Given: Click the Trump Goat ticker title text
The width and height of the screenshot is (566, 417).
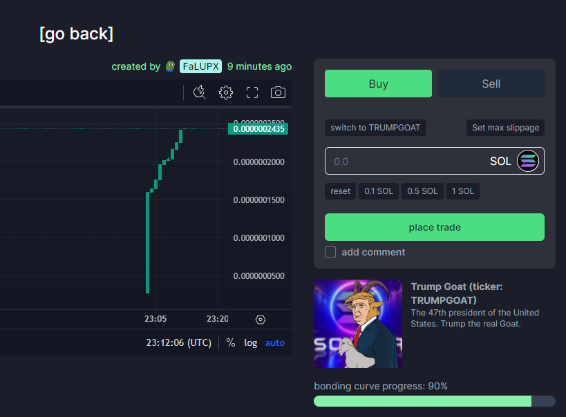Looking at the screenshot, I should point(457,293).
